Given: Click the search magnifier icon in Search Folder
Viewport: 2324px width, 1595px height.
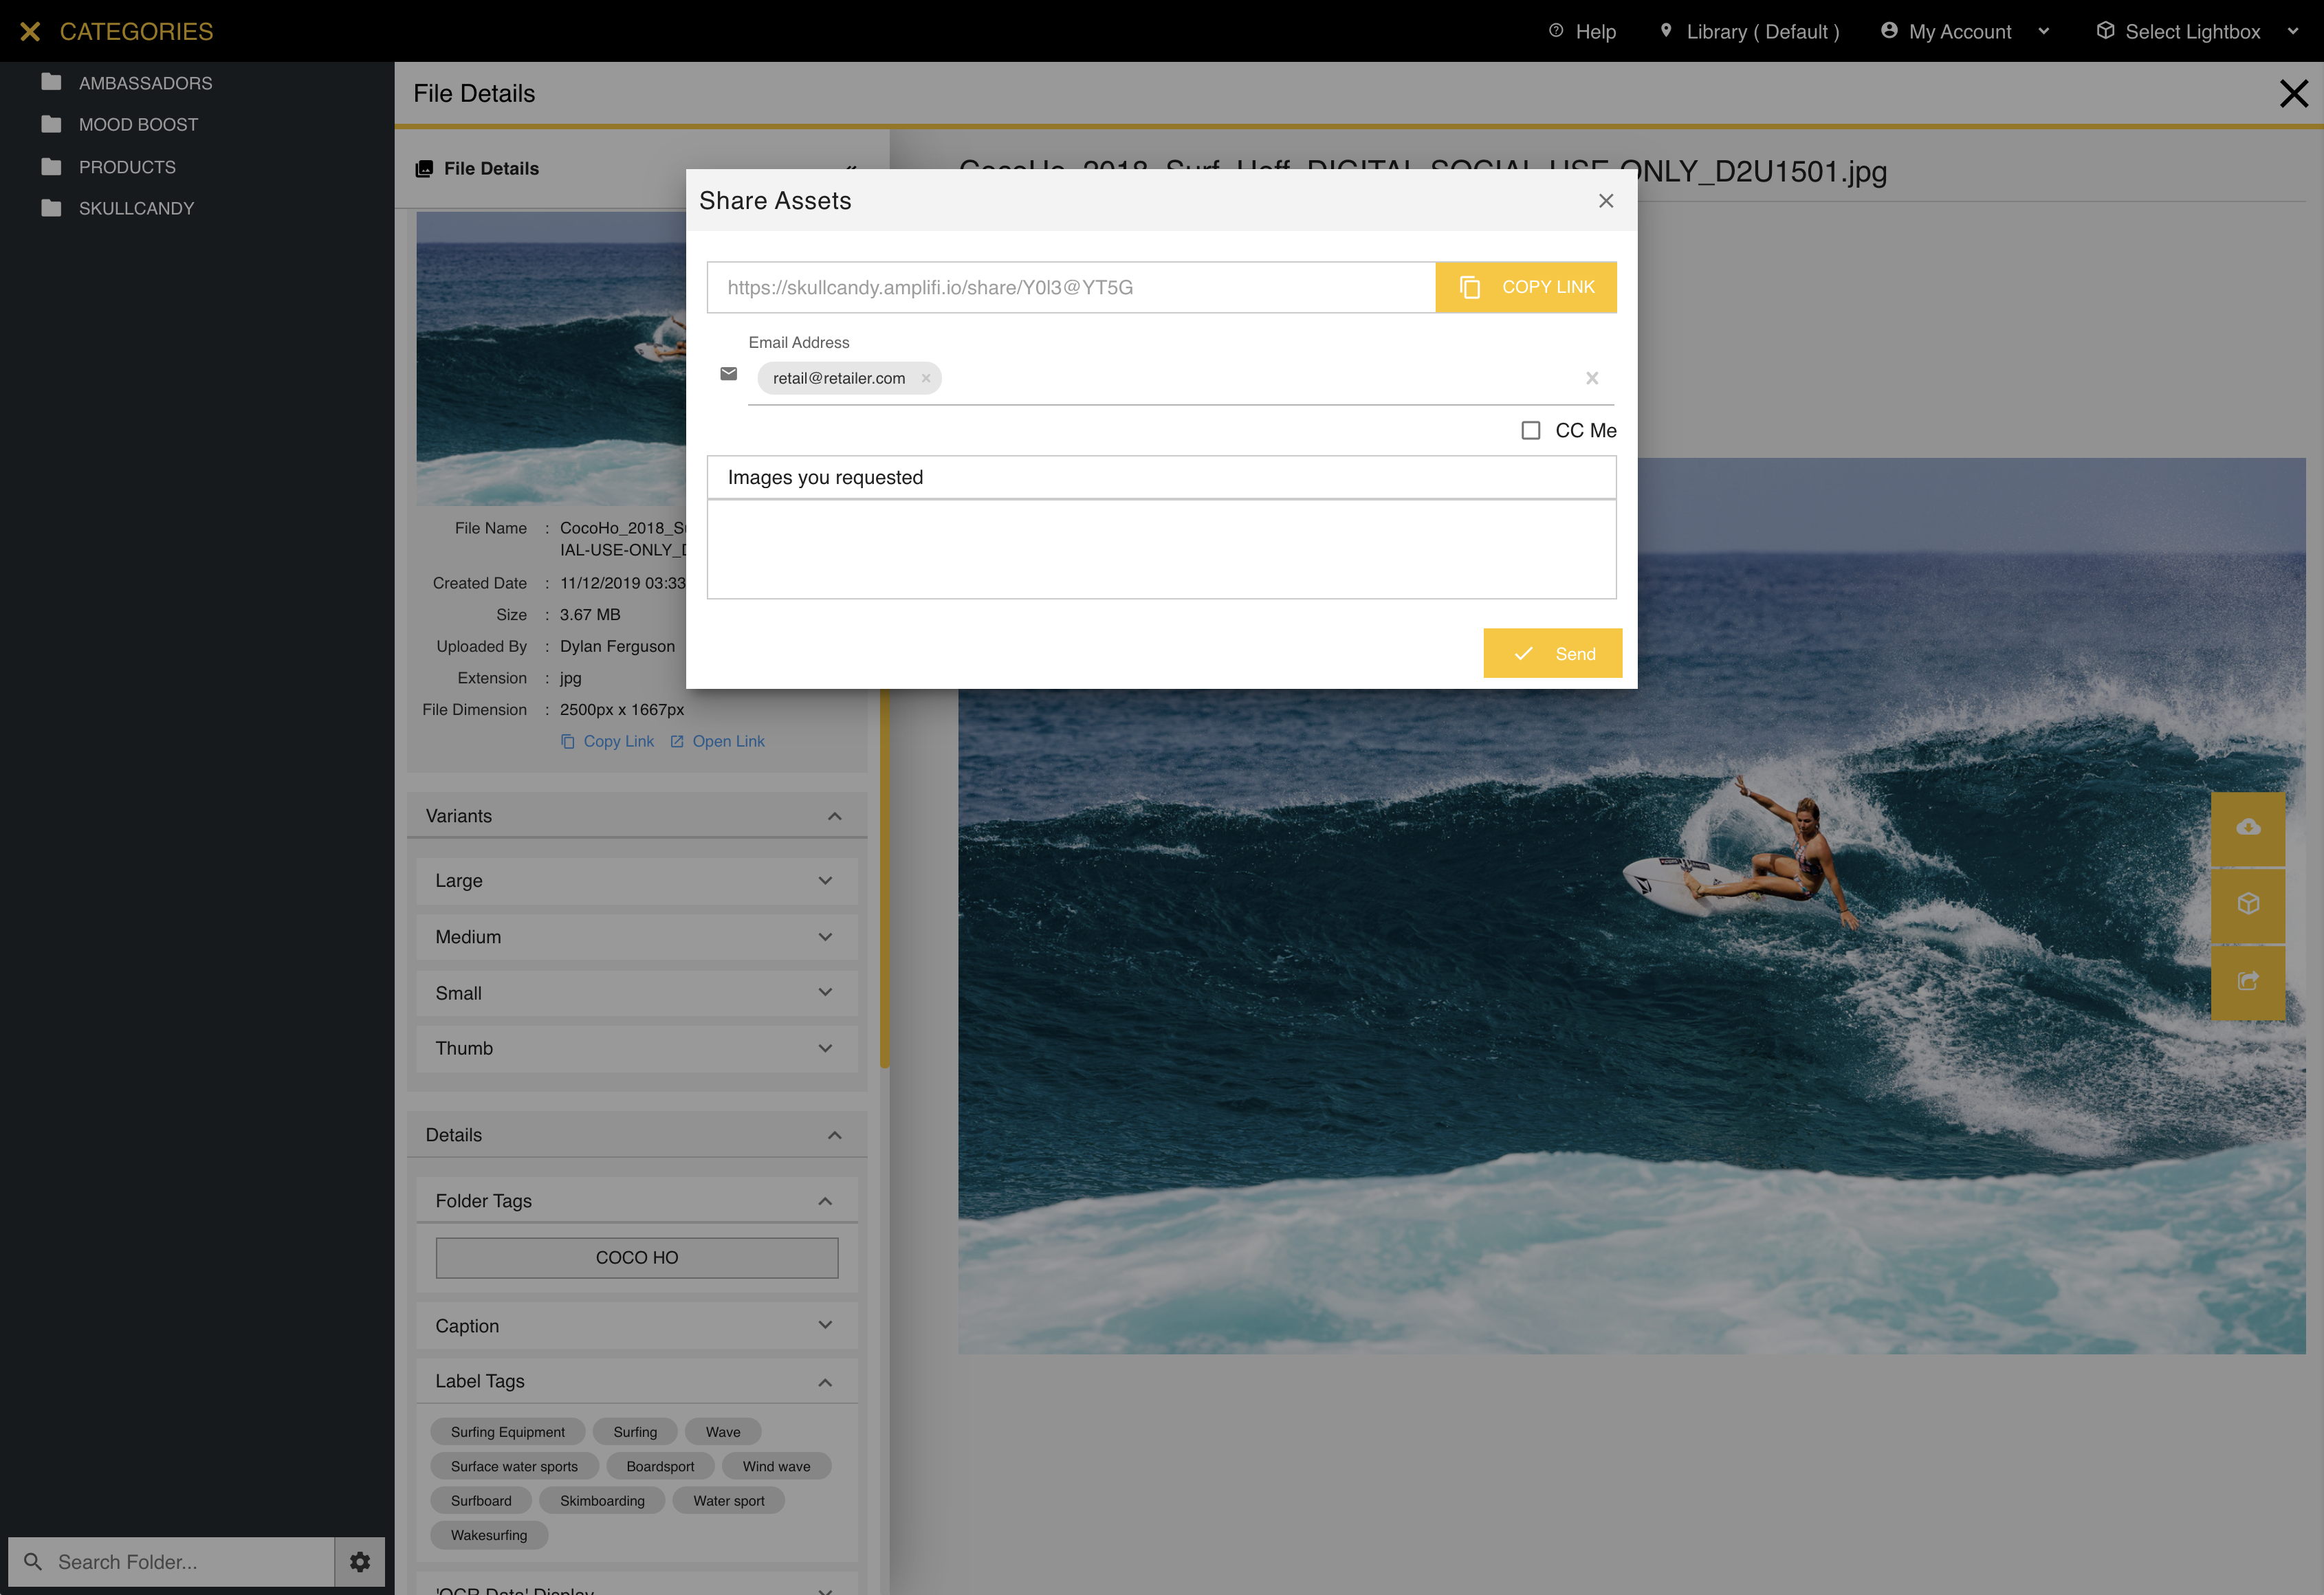Looking at the screenshot, I should point(32,1563).
